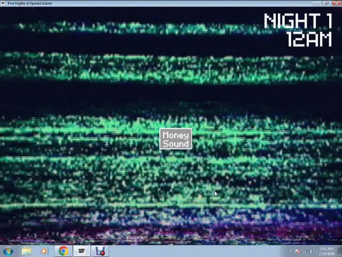Image resolution: width=342 pixels, height=257 pixels.
Task: Click the NIGHT 1 label
Action: point(298,21)
